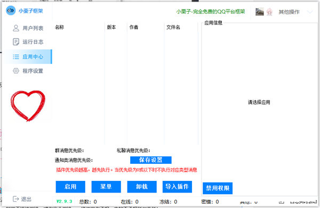Click the 在线: 0 status entry
Image resolution: width=320 pixels, height=208 pixels.
pyautogui.click(x=130, y=202)
